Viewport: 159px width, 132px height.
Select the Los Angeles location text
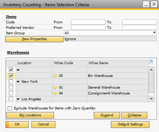coord(31,99)
